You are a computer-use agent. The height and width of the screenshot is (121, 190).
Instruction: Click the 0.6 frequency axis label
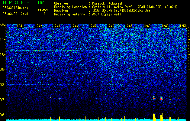pyautogui.click(x=3, y=115)
